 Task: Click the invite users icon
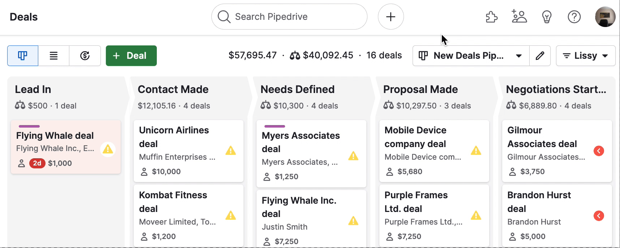coord(519,17)
